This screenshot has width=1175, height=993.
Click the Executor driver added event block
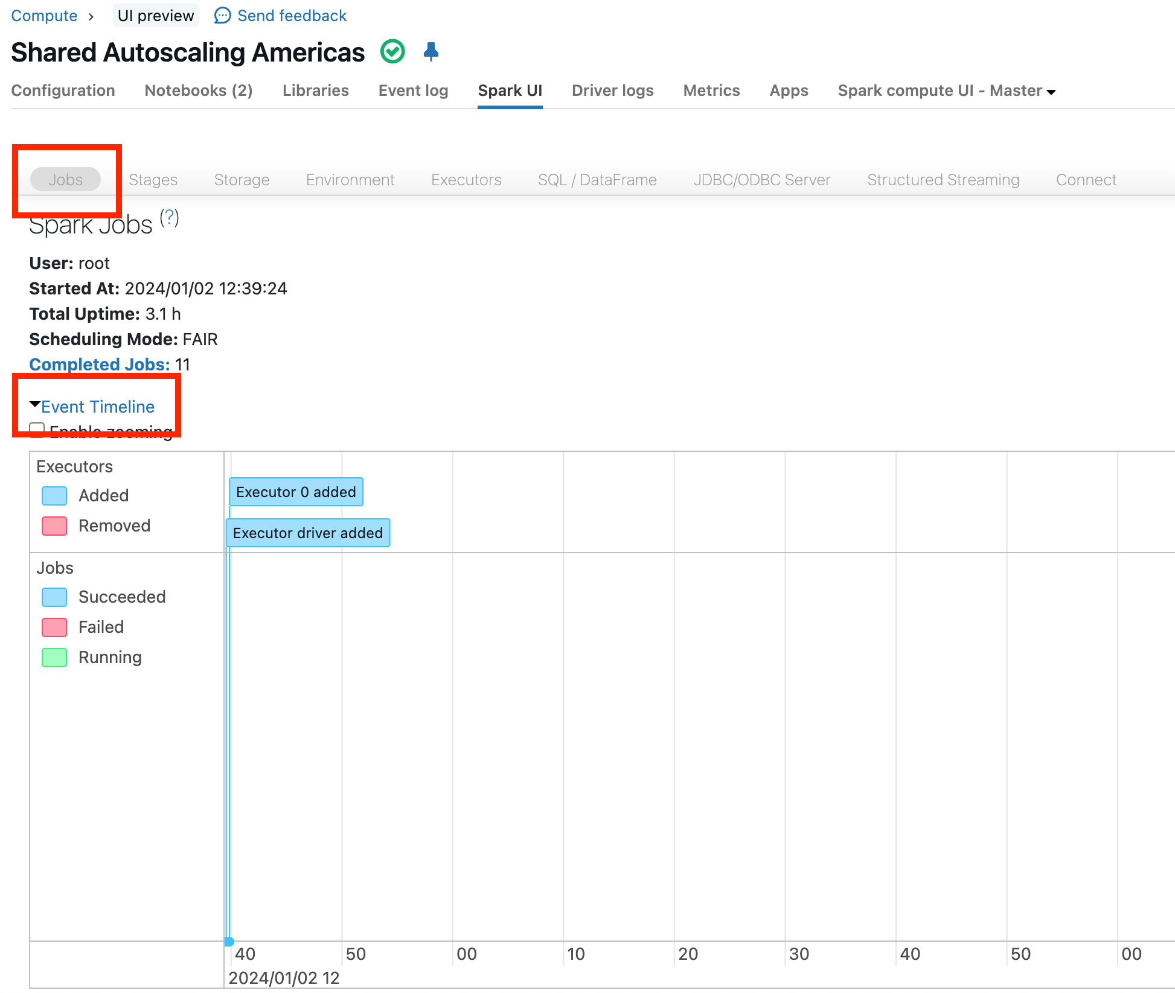(x=307, y=532)
